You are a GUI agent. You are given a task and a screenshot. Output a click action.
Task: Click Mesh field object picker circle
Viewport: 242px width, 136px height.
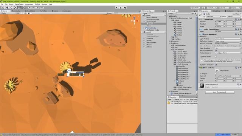240,31
